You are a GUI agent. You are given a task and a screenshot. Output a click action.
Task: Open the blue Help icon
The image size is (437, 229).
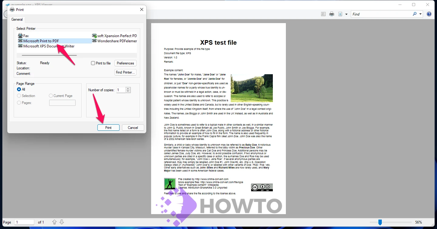pos(429,14)
